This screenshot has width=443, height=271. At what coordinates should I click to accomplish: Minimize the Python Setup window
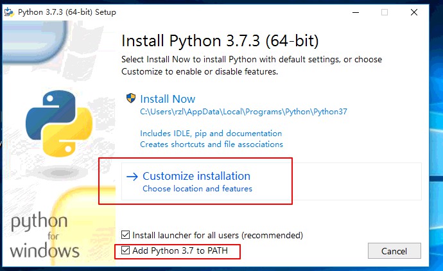click(x=356, y=12)
